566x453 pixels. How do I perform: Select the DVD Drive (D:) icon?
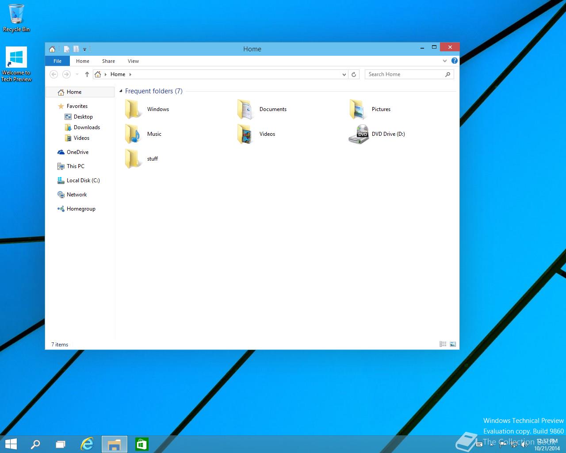359,134
